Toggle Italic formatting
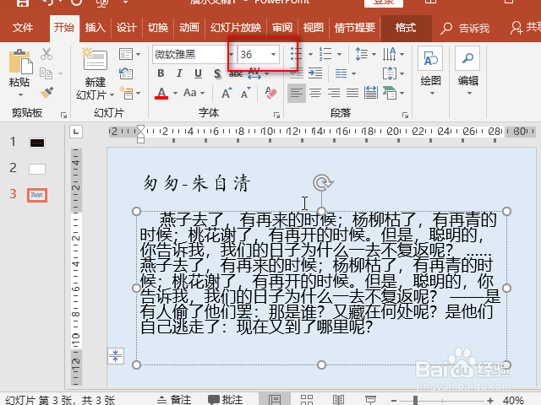Screen dimensions: 541x405 click(x=179, y=73)
